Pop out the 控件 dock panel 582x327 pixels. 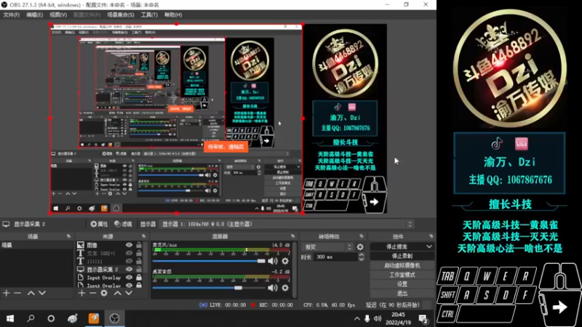coord(431,236)
